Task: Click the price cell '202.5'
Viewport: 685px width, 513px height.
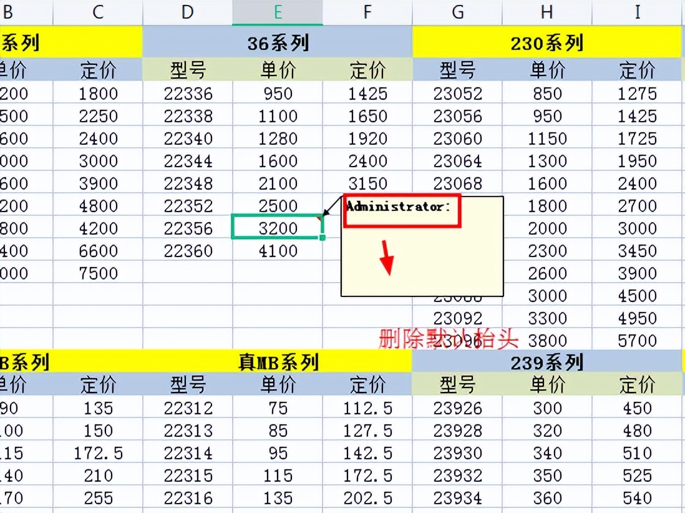Action: [x=367, y=497]
